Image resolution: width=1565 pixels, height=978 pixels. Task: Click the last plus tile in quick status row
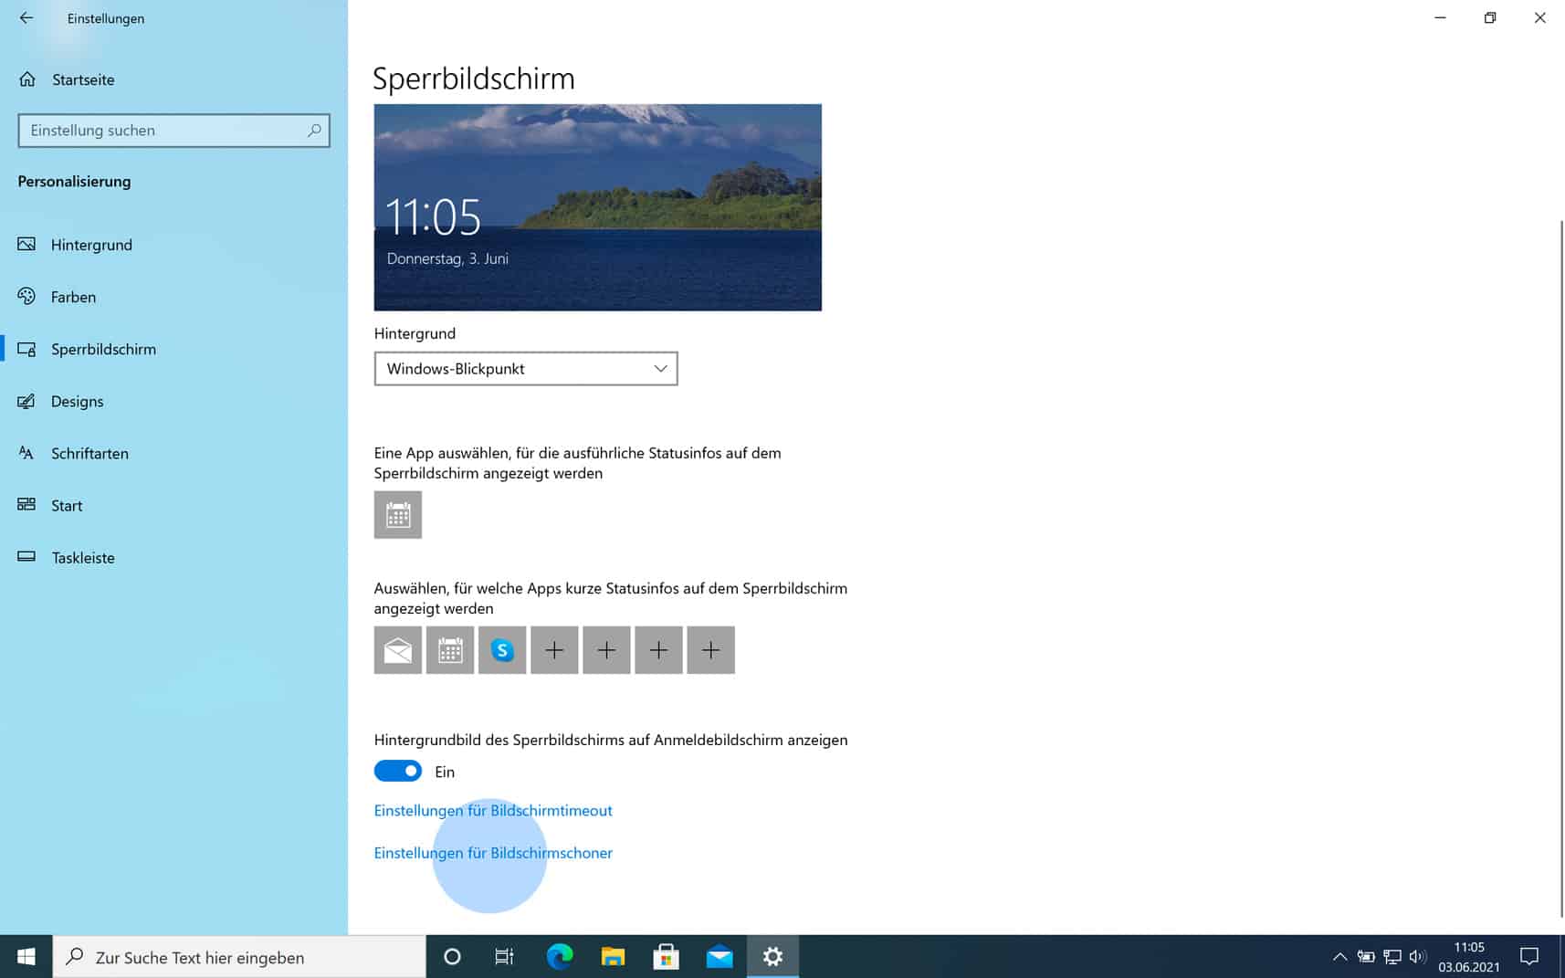click(711, 650)
